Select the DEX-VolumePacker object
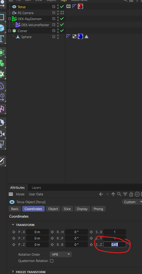Image resolution: width=142 pixels, height=274 pixels. click(35, 25)
